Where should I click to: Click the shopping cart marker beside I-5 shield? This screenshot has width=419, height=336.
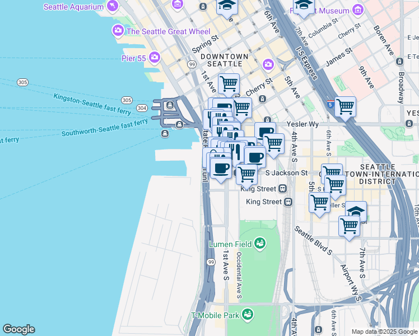(345, 105)
